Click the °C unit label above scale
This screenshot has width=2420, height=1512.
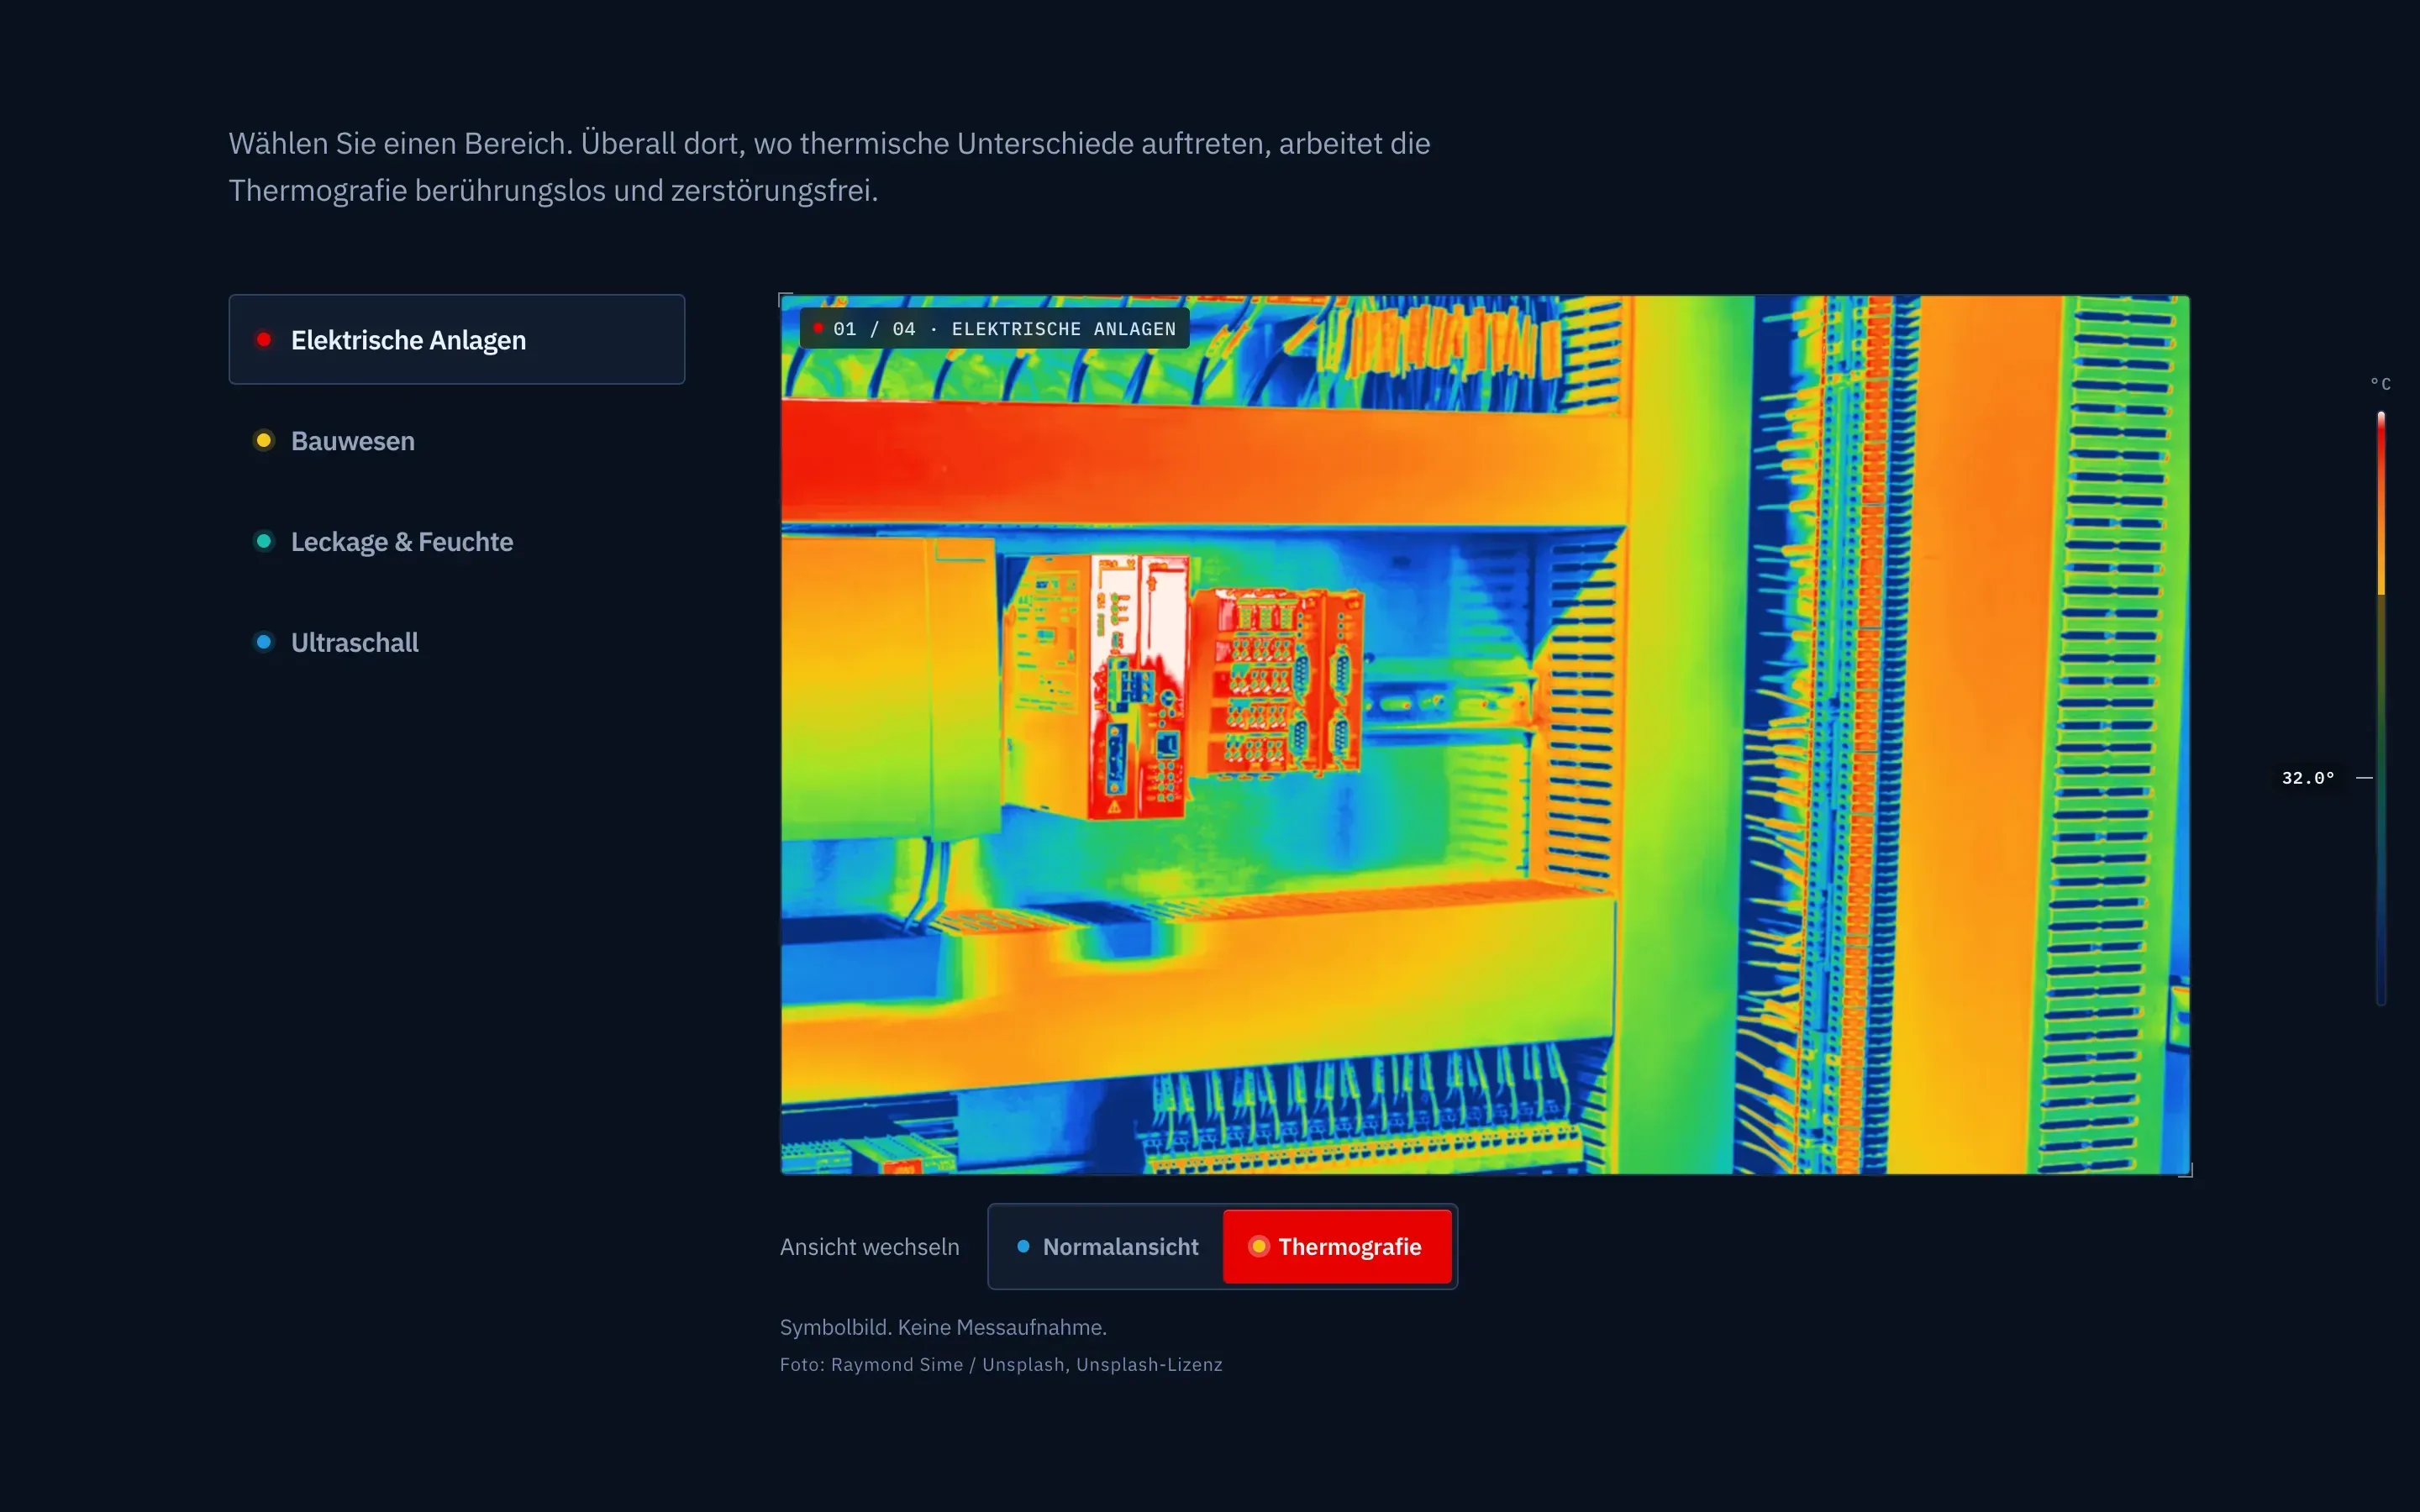pyautogui.click(x=2380, y=384)
